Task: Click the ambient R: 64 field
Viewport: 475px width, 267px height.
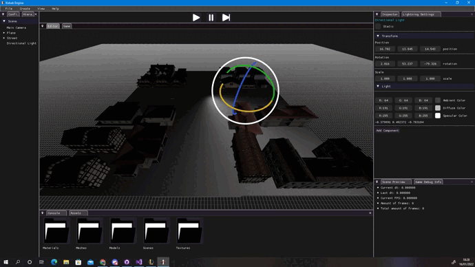Action: (384, 100)
